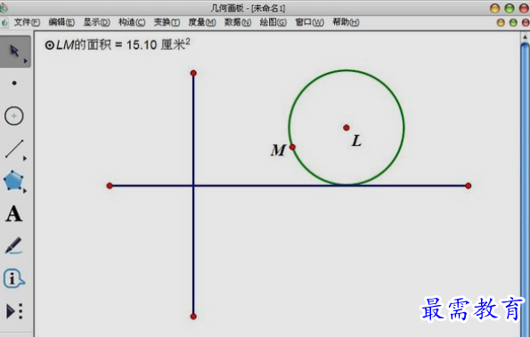
Task: Click the vertical scrollbar thumb
Action: point(525,189)
